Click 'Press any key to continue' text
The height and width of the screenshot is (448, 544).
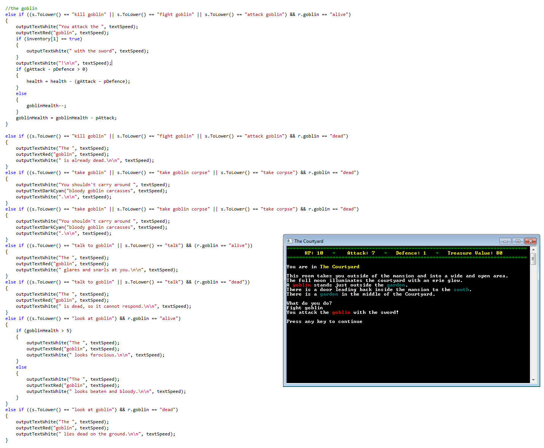pyautogui.click(x=324, y=321)
